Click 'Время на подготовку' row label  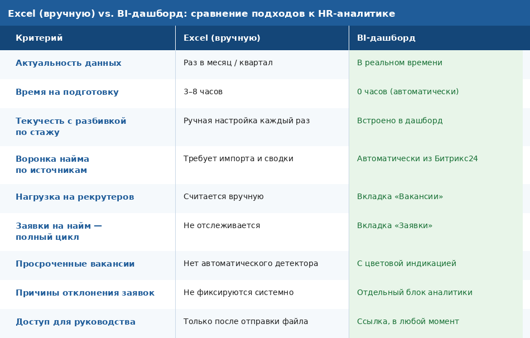coord(67,92)
